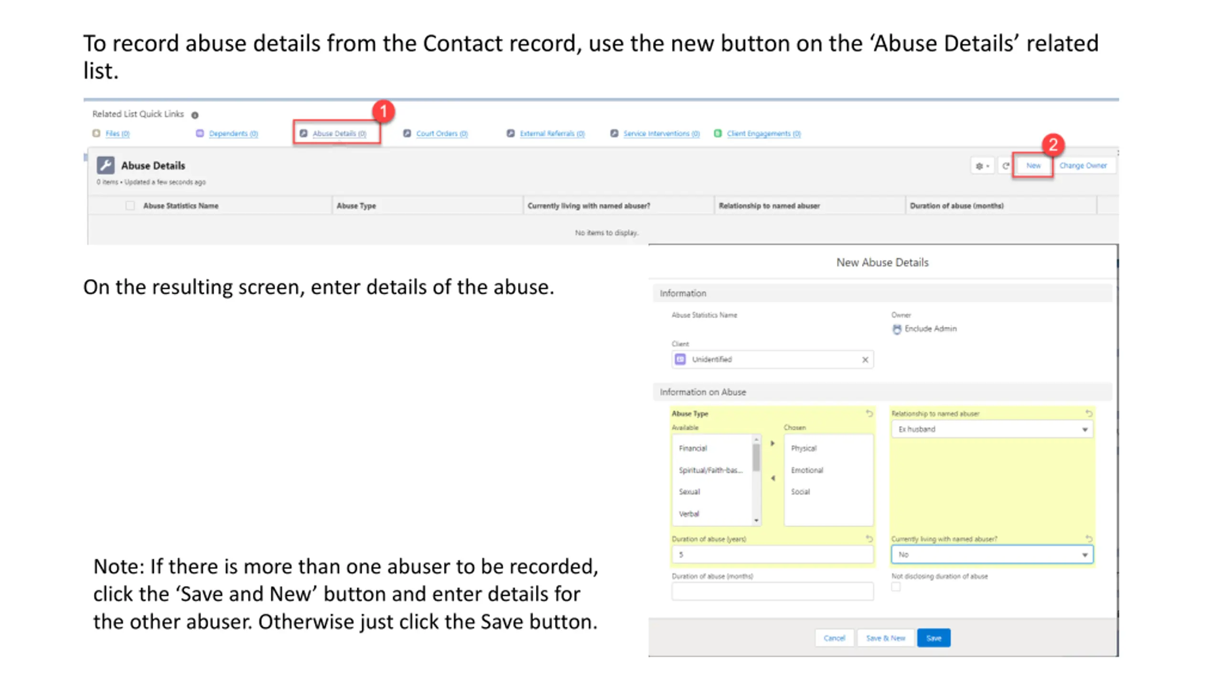Click the Files list icon

tap(97, 133)
